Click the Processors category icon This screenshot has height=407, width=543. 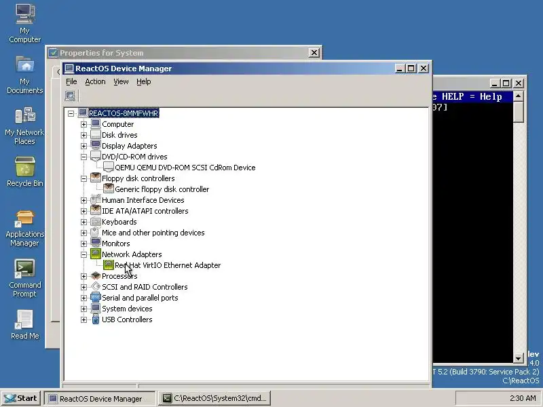click(x=96, y=276)
